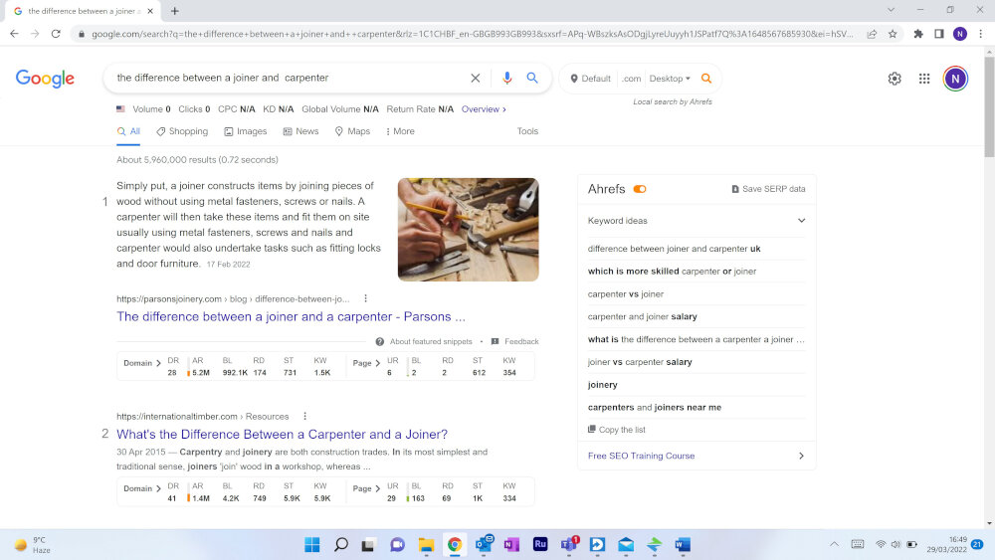This screenshot has width=995, height=560.
Task: Expand the Free SEO Training Course chevron
Action: 801,456
